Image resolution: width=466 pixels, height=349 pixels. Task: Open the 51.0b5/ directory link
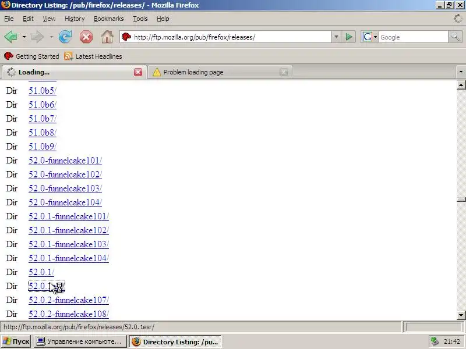click(x=42, y=91)
